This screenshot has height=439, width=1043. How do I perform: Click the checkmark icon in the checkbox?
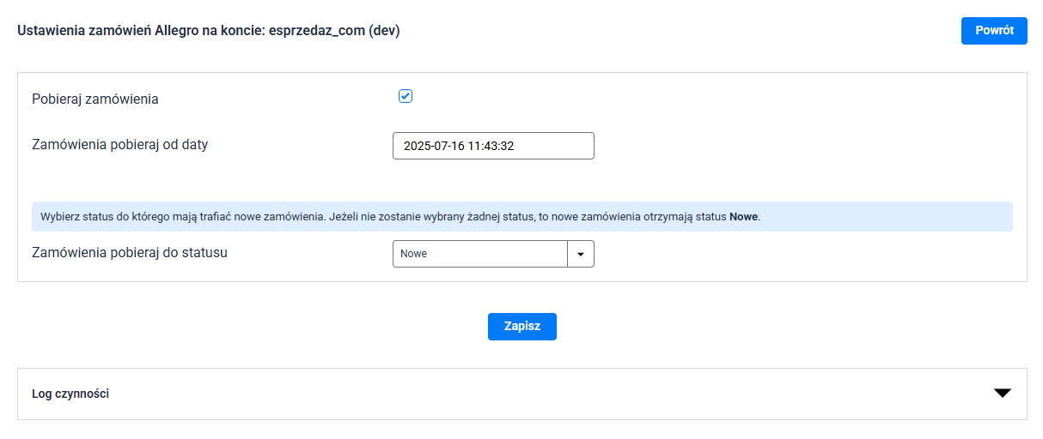click(406, 97)
